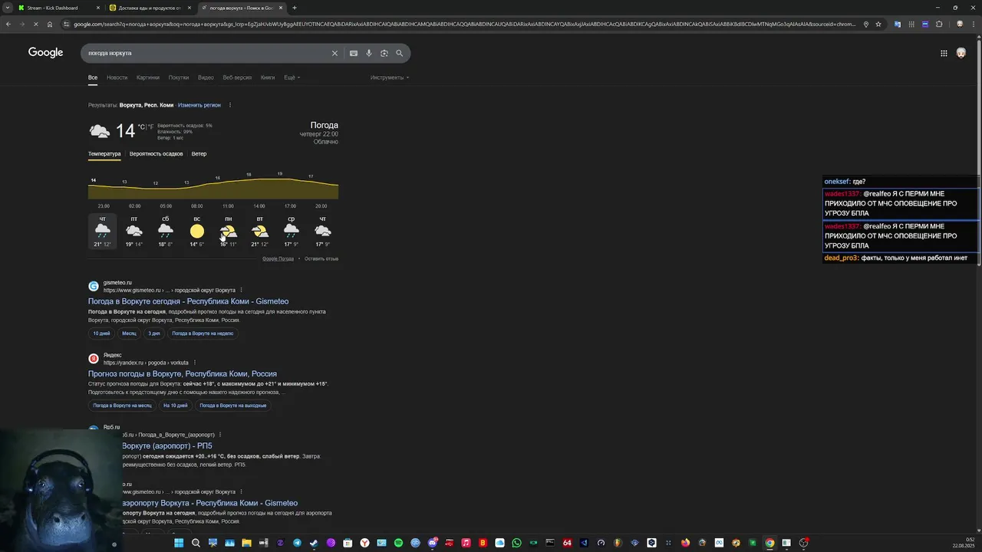Open Прогноз погоды в Воркуте Яндекс result

tap(183, 374)
